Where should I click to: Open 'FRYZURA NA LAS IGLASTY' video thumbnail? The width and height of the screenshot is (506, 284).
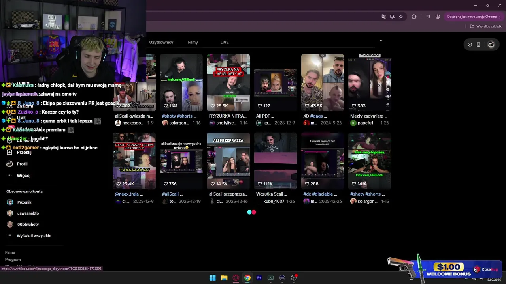[x=228, y=82]
